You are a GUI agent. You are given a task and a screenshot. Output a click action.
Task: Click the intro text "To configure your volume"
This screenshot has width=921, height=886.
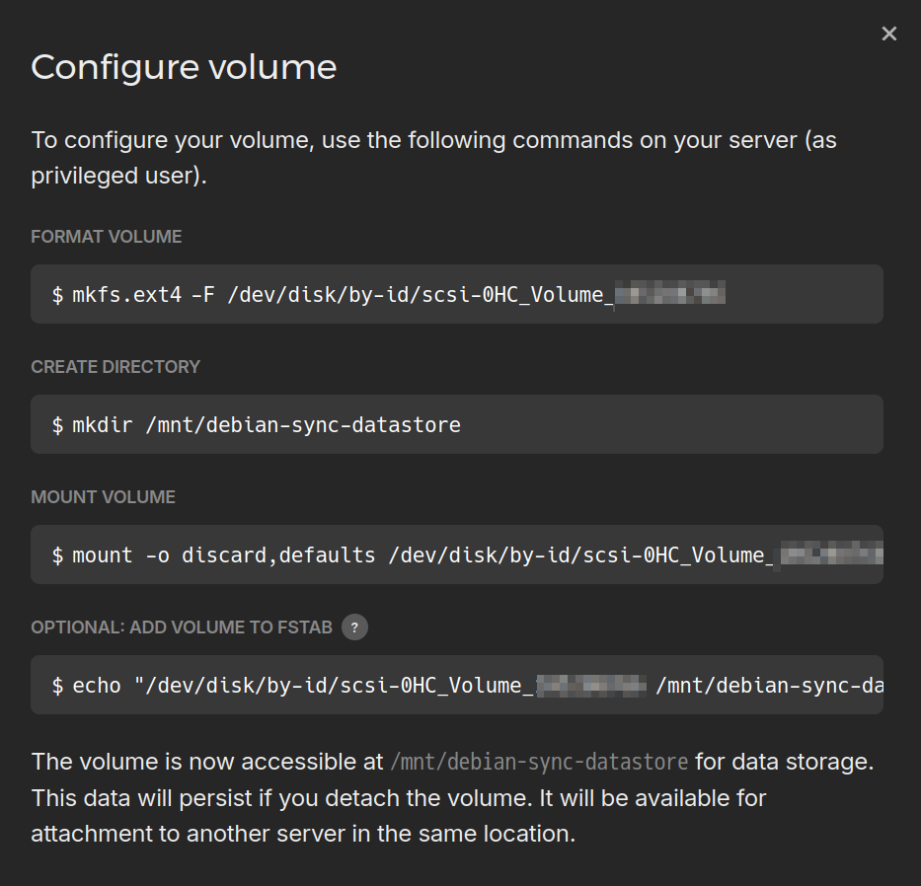pyautogui.click(x=172, y=140)
